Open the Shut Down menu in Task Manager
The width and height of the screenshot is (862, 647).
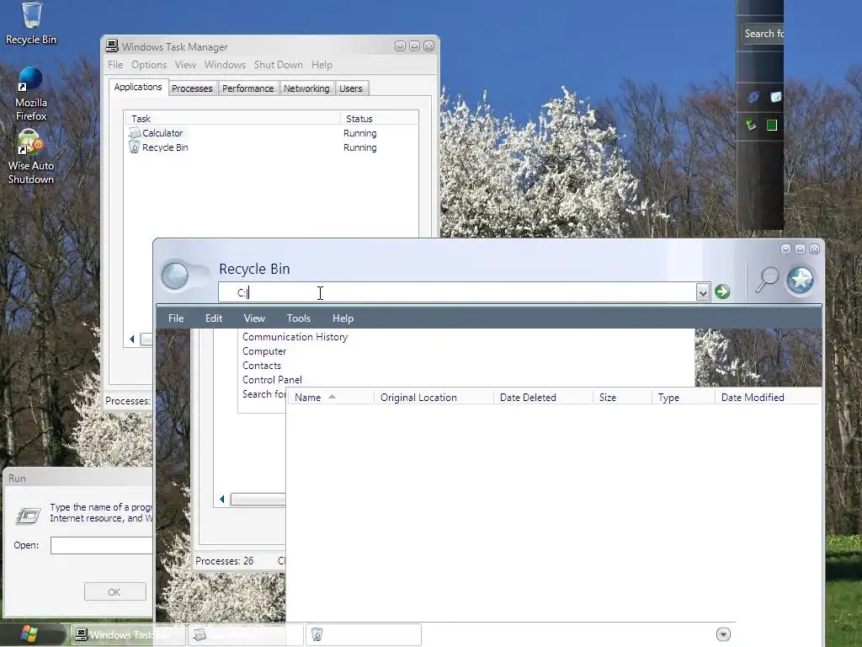278,64
